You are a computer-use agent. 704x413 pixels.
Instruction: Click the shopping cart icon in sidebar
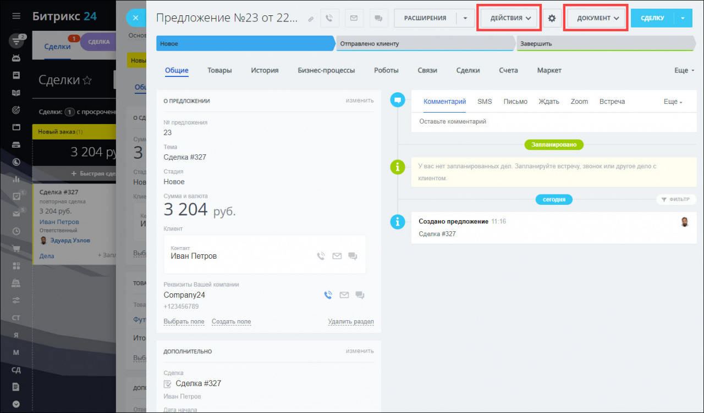tap(16, 248)
